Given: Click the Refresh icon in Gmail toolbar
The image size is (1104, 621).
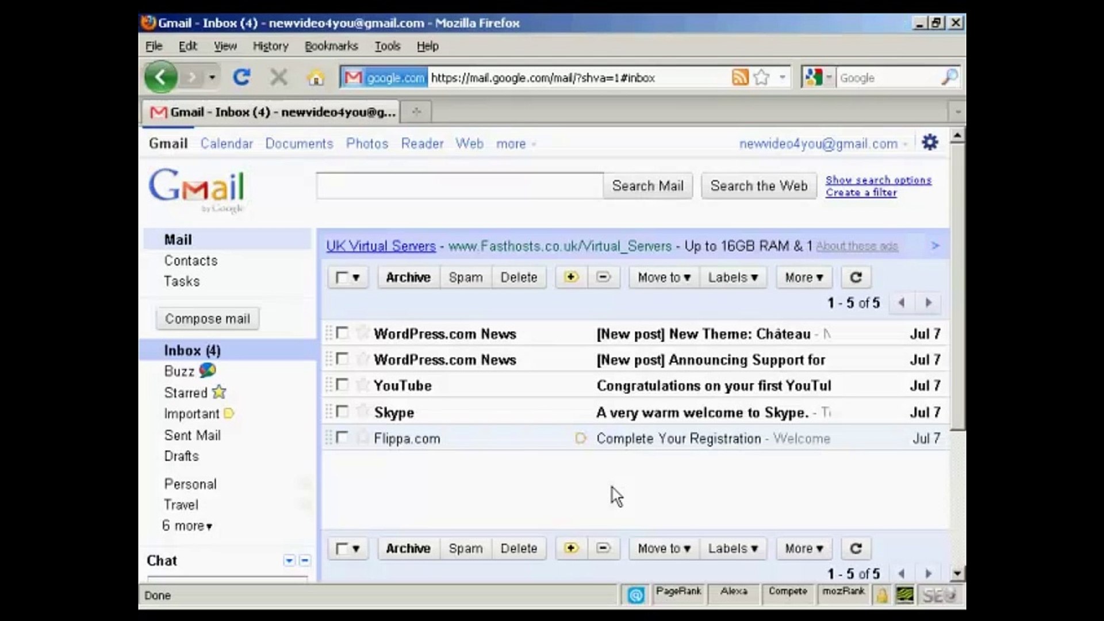Looking at the screenshot, I should point(856,277).
